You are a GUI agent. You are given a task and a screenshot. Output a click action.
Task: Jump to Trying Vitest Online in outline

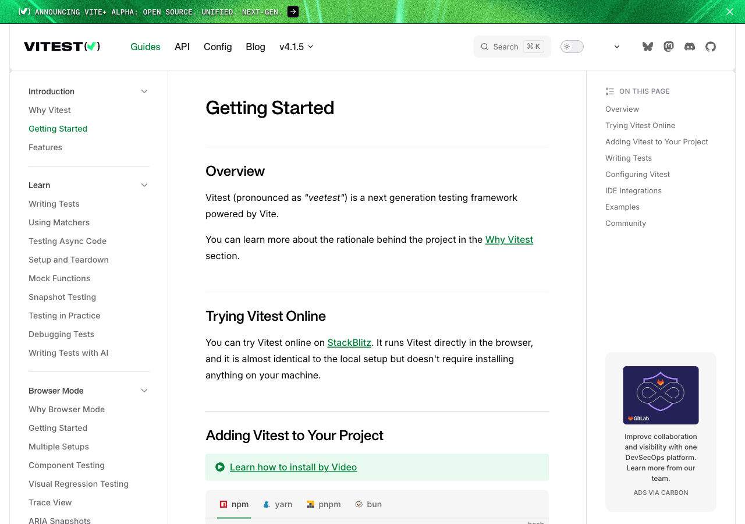[x=640, y=125]
